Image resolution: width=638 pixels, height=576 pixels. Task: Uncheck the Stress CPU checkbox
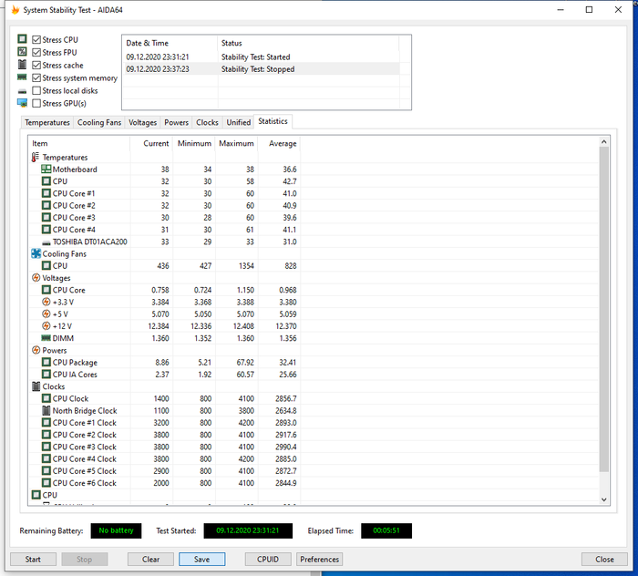click(x=36, y=39)
